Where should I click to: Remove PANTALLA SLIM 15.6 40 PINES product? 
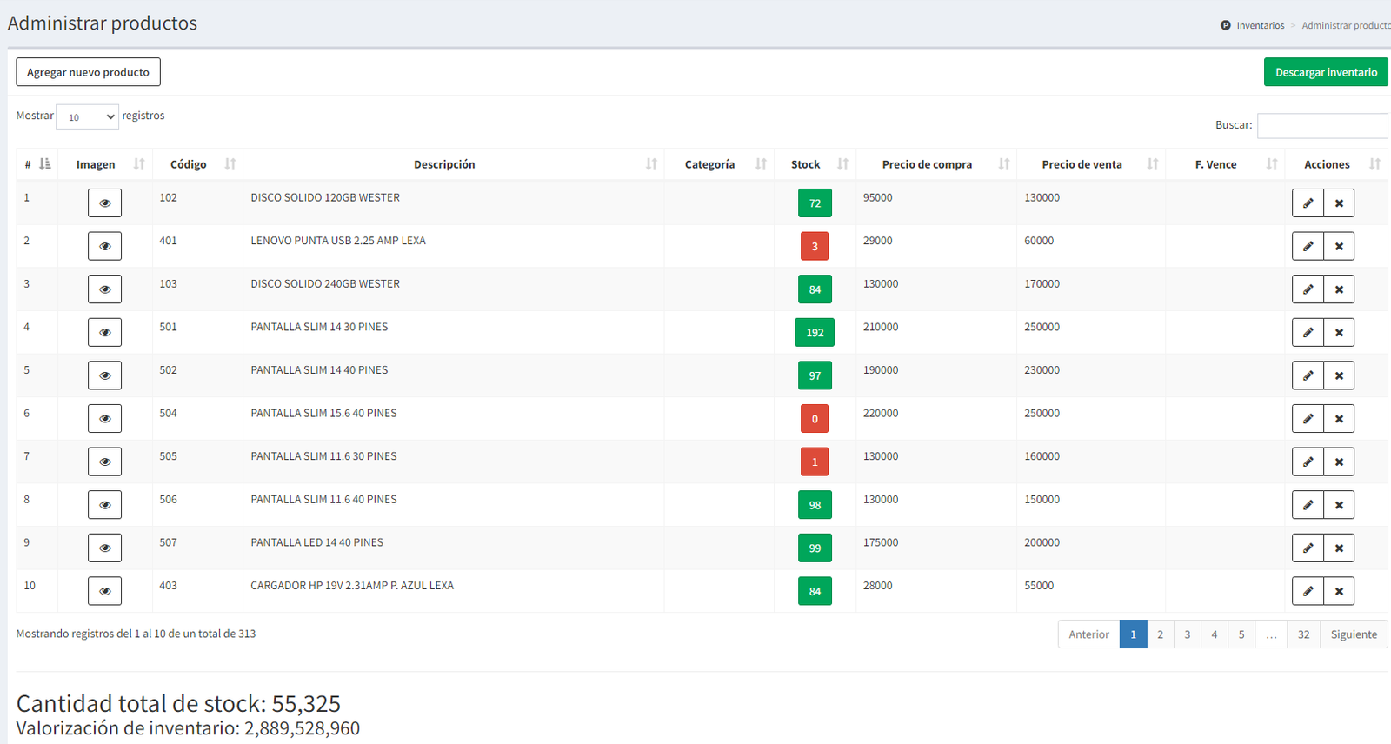1339,419
